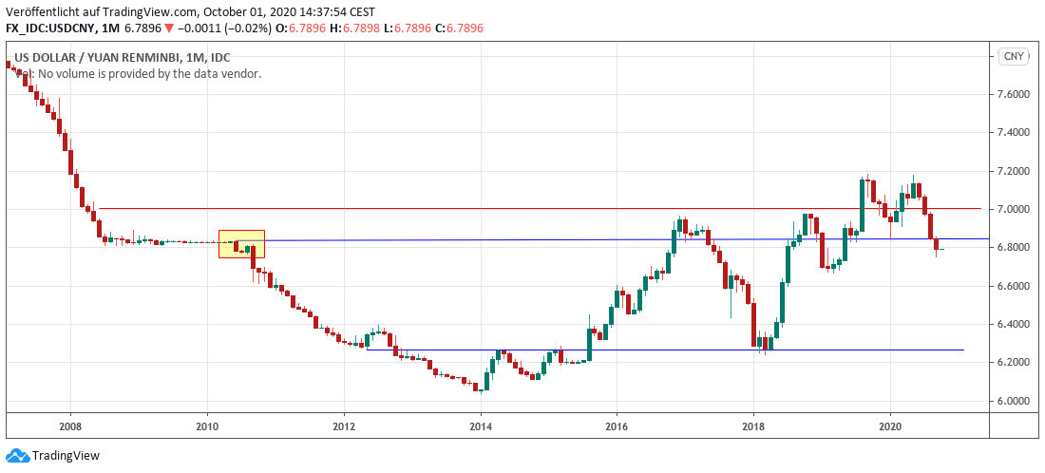This screenshot has height=473, width=1045.
Task: Select the lower blue horizontal support line
Action: click(x=665, y=350)
